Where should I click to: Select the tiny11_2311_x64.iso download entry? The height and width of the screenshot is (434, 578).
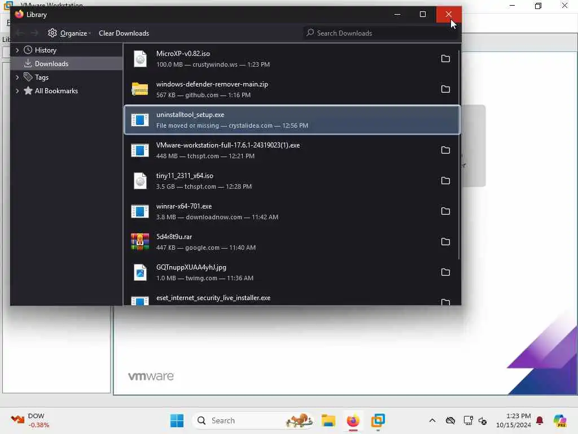tap(292, 181)
